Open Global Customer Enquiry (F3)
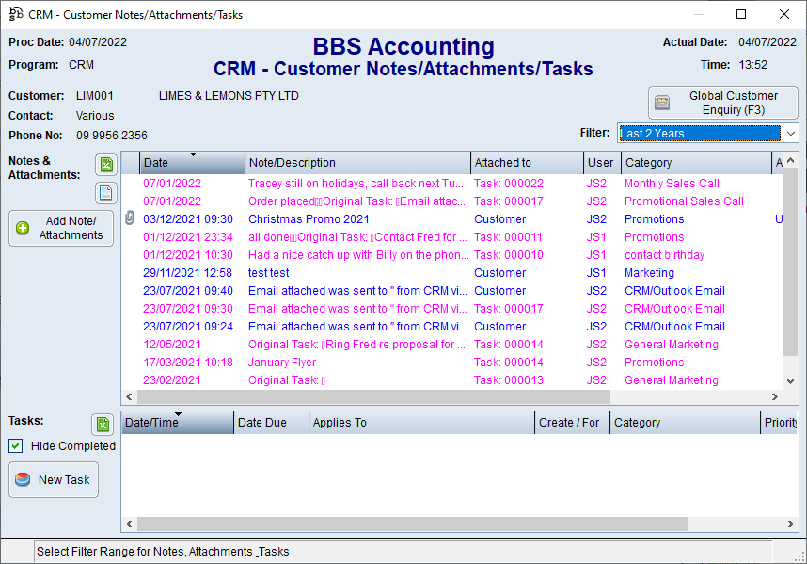 722,103
